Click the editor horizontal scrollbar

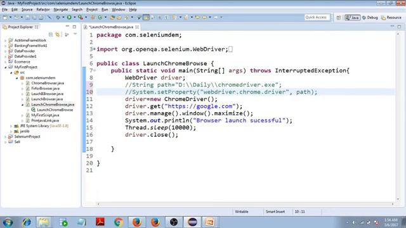[x=246, y=204]
